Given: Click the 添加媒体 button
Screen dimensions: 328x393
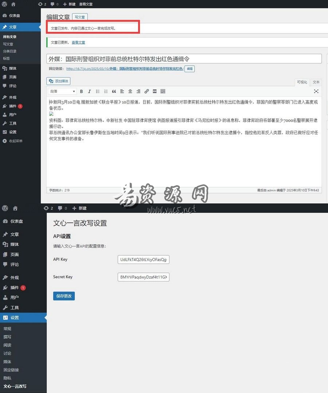Looking at the screenshot, I should (x=58, y=81).
